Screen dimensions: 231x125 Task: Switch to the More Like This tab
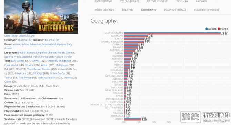coord(104,10)
